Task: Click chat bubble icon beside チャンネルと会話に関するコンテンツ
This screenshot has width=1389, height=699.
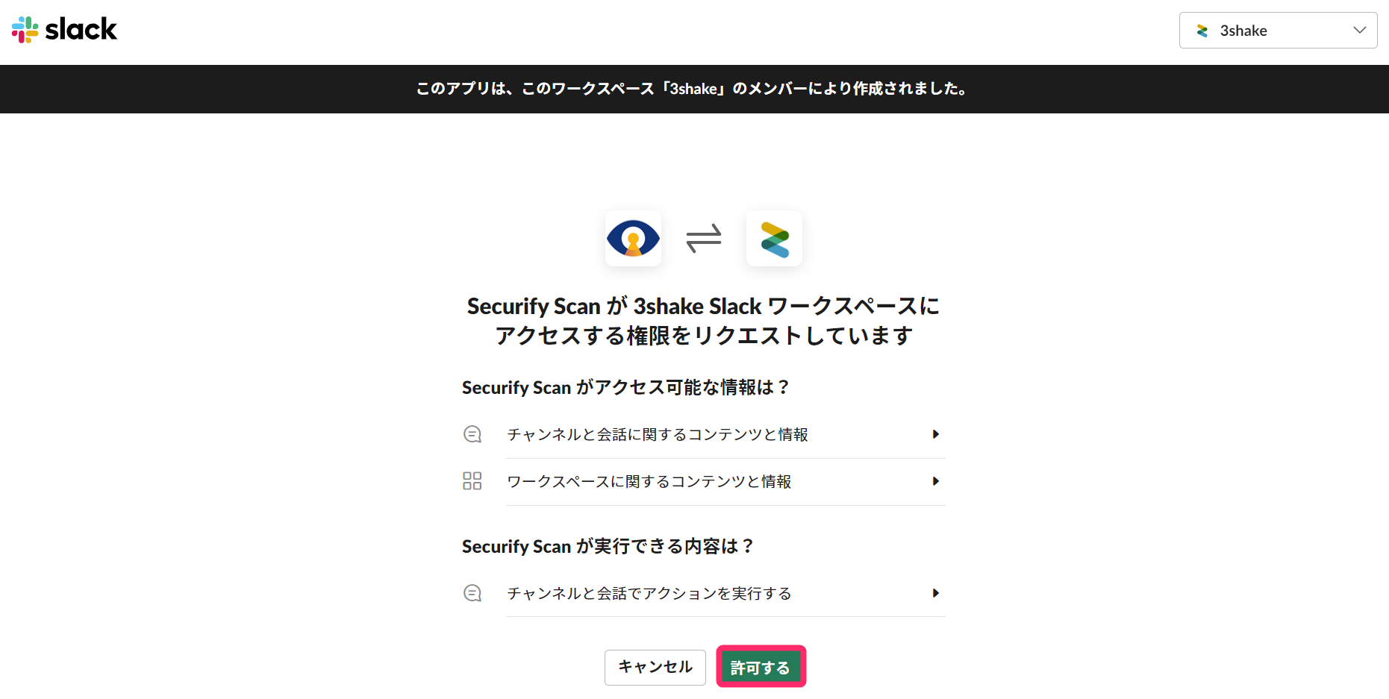Action: [x=472, y=434]
